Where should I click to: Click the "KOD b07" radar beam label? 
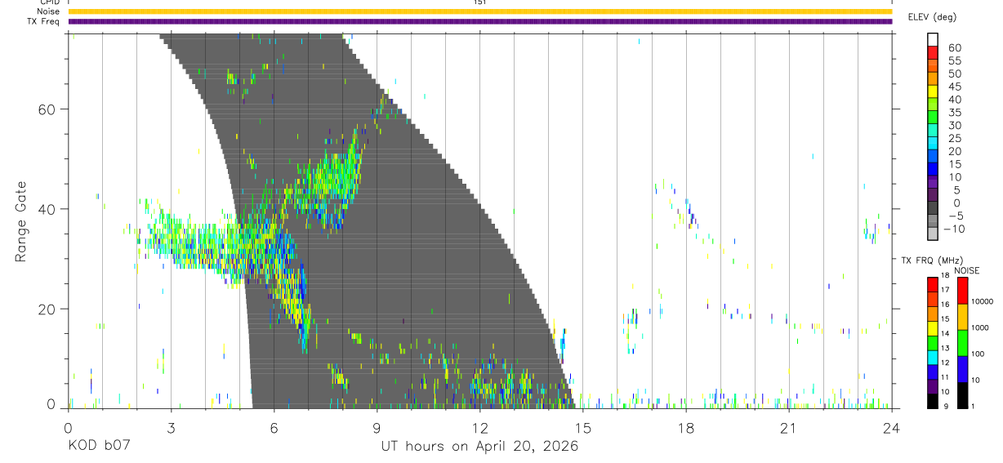tap(98, 447)
